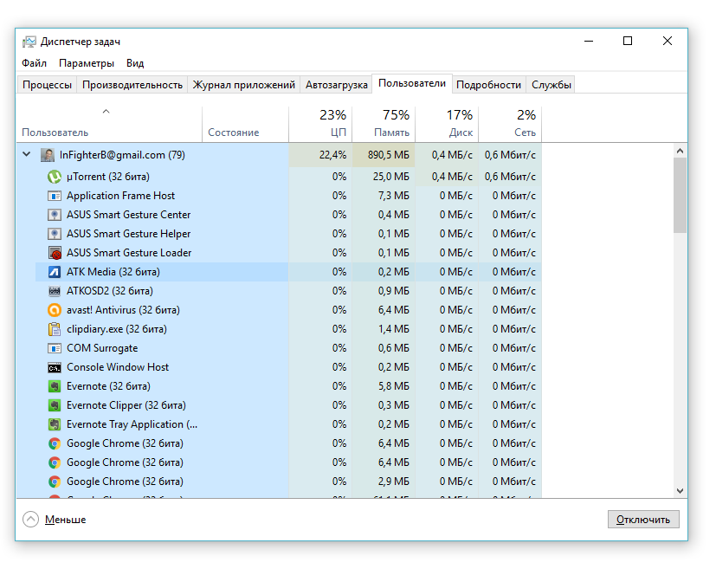Select the Пользователи tab
This screenshot has height=569, width=716.
(x=412, y=83)
